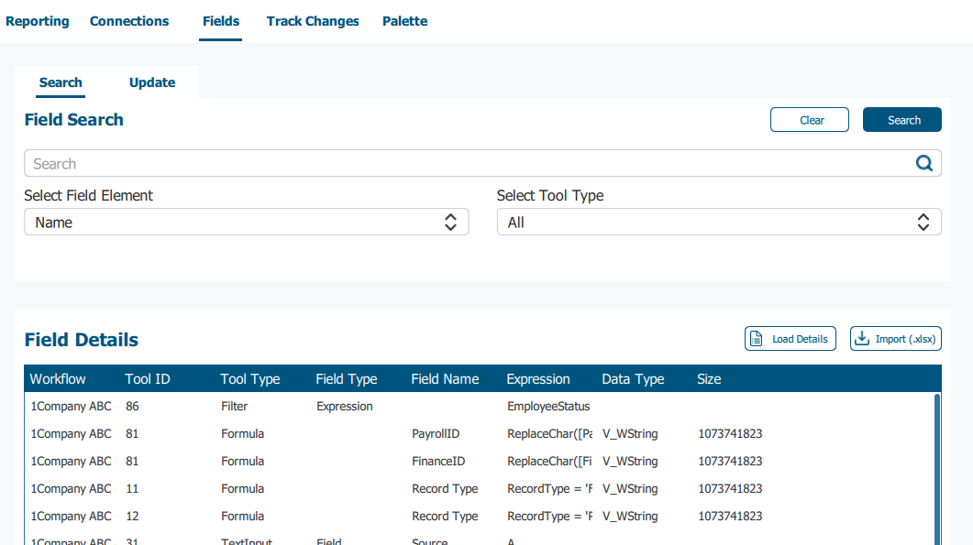Open the Select Field Element dropdown
The image size is (973, 545).
tap(247, 222)
